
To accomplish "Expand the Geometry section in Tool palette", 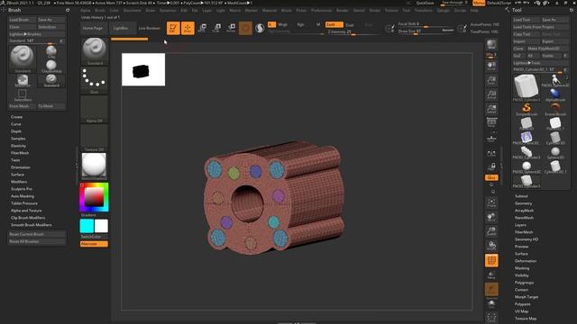I will point(523,203).
